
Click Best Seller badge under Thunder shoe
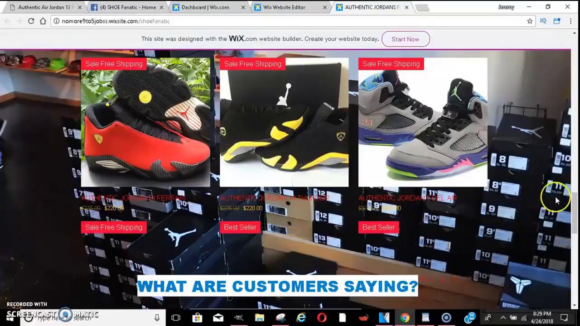(x=240, y=227)
